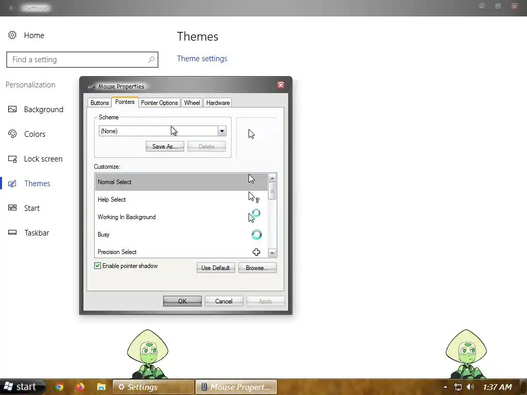This screenshot has width=527, height=395.
Task: Switch to Settings taskbar window button
Action: (x=153, y=387)
